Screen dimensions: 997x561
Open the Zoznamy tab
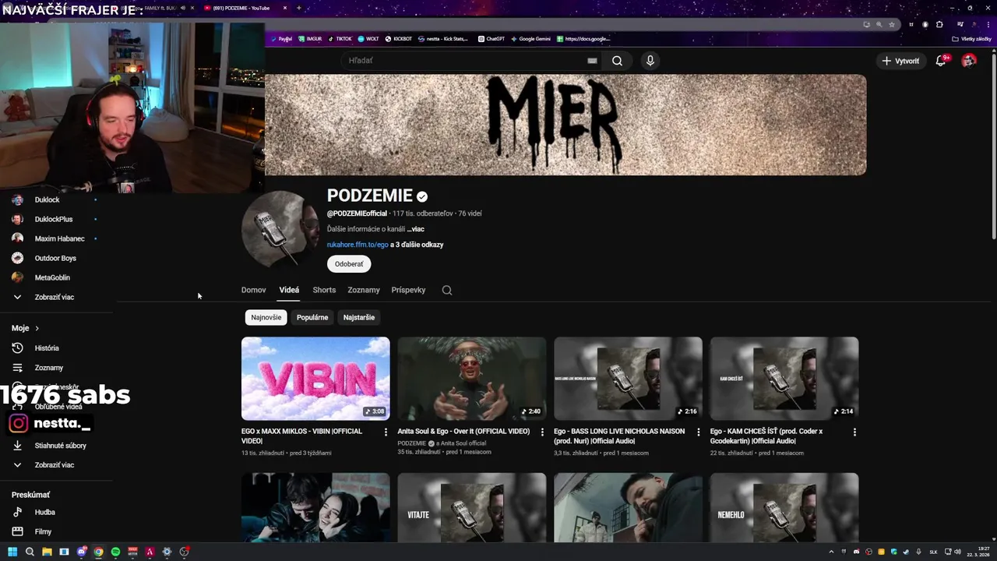tap(364, 290)
